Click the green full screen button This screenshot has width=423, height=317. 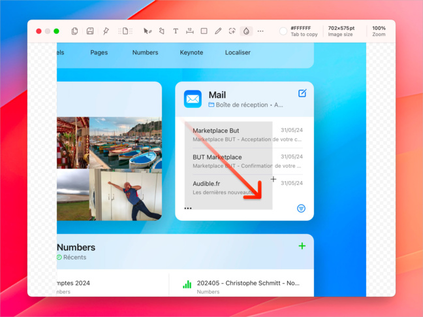click(x=56, y=31)
